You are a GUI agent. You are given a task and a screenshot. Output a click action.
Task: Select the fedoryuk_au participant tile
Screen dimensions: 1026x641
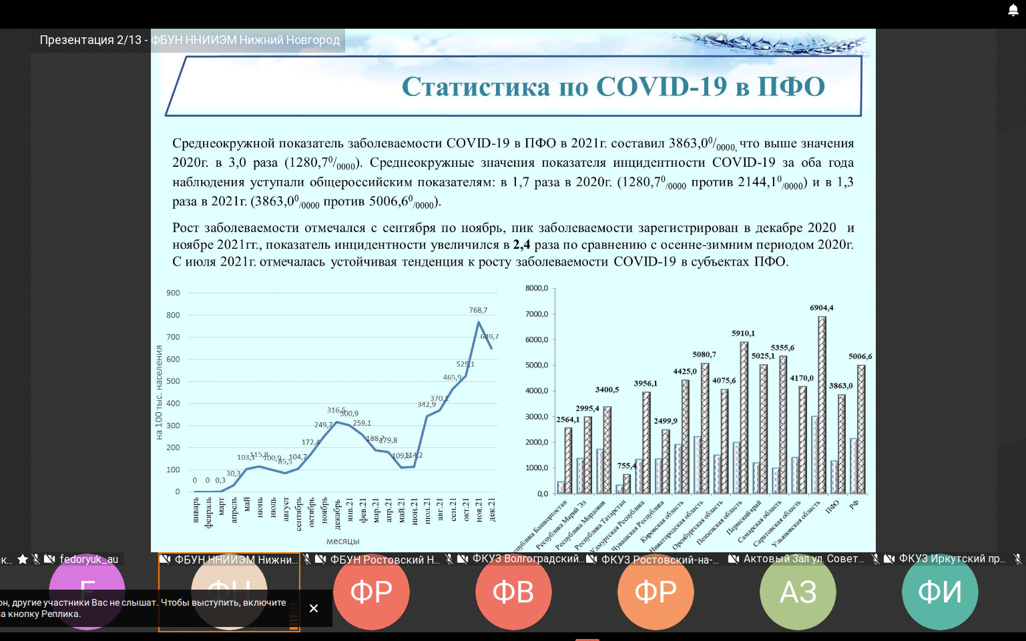coord(87,592)
